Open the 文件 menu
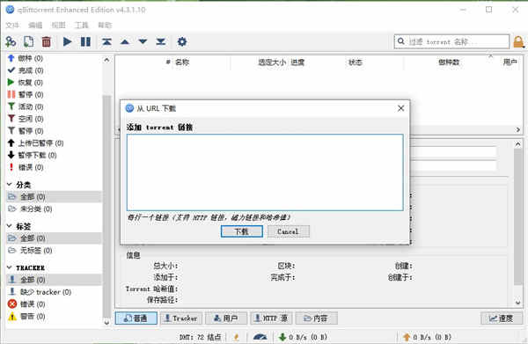The height and width of the screenshot is (344, 528). click(12, 26)
